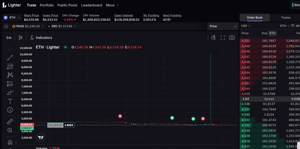Image resolution: width=300 pixels, height=149 pixels.
Task: Click the Open Interest label
Action: [x=124, y=15]
